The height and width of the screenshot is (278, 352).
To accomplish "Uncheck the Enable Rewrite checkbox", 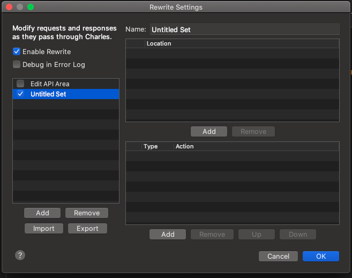I will (x=17, y=51).
